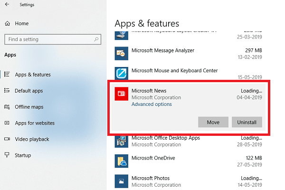
Task: Select the Microsoft Mouse and Keyboard Center icon
Action: click(x=122, y=73)
